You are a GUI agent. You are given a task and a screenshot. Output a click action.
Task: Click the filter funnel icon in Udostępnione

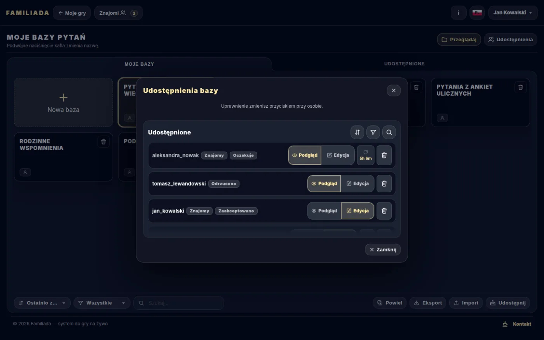click(373, 132)
